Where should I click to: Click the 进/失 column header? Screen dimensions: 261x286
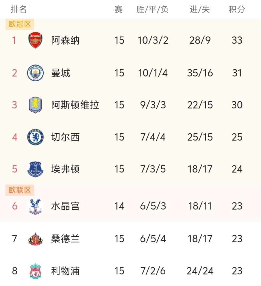(x=200, y=10)
